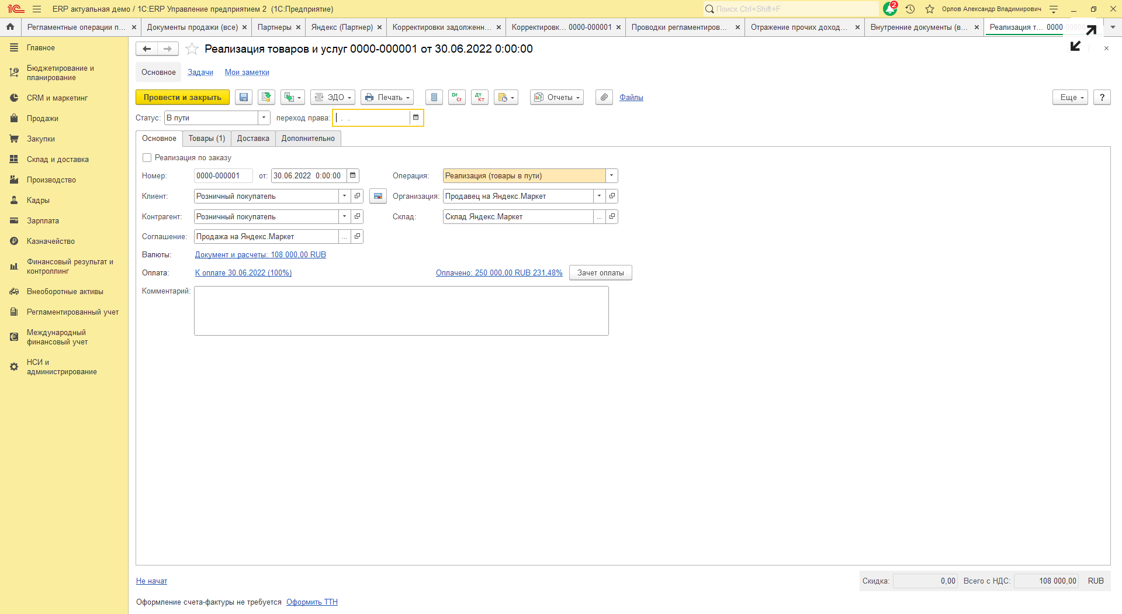
Task: Open the notifications bell icon
Action: pyautogui.click(x=889, y=9)
